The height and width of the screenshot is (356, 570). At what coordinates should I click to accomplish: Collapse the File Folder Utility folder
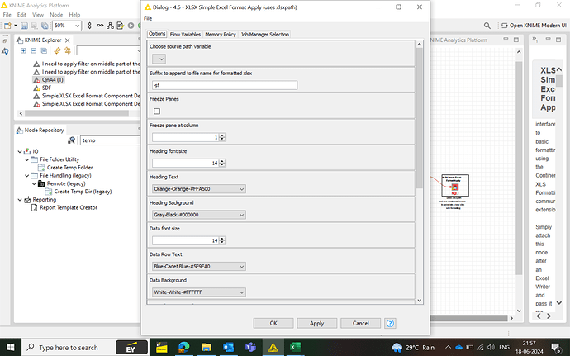coord(27,159)
